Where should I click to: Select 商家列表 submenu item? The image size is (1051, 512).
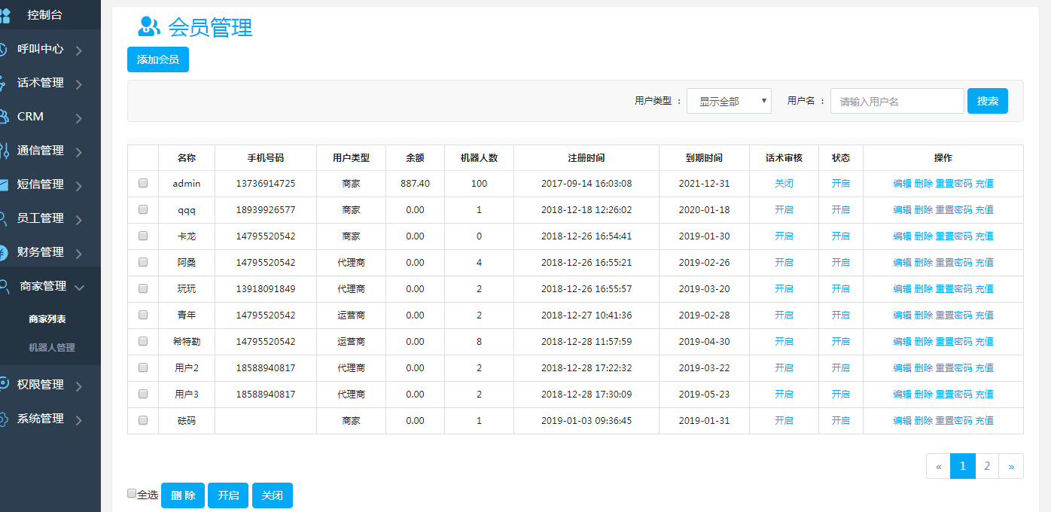[47, 319]
